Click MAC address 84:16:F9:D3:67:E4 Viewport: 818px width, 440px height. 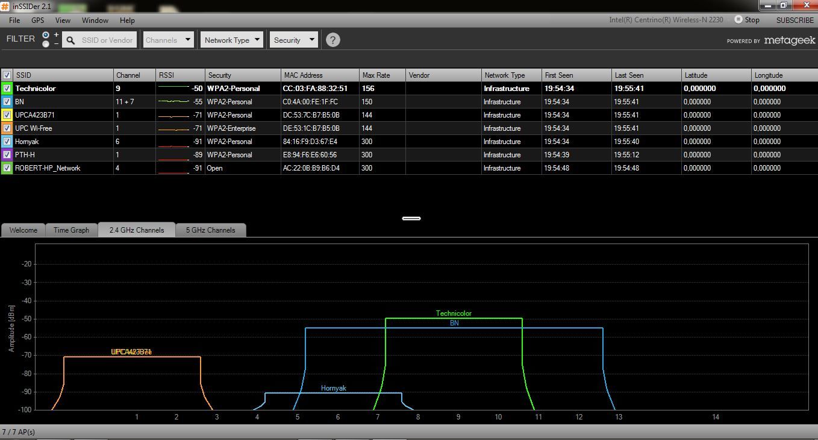coord(310,142)
